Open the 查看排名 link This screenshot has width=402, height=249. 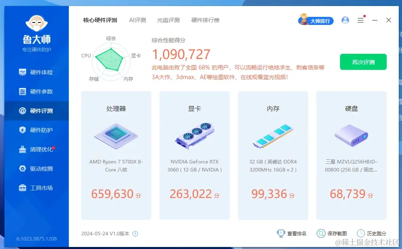click(297, 234)
